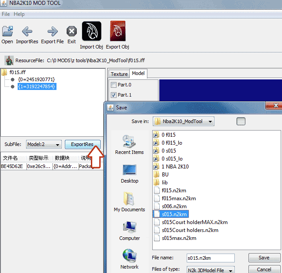Select file f015.n2km

tap(170, 191)
